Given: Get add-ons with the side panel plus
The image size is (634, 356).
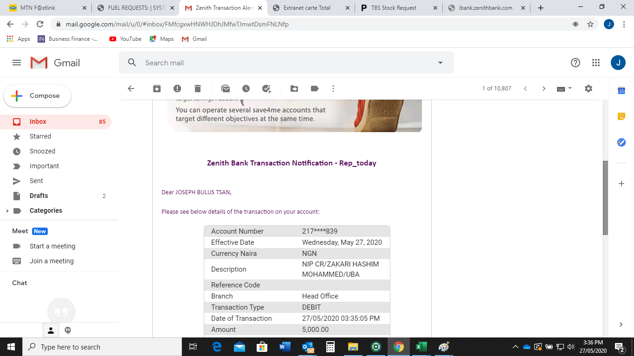Looking at the screenshot, I should tap(621, 184).
